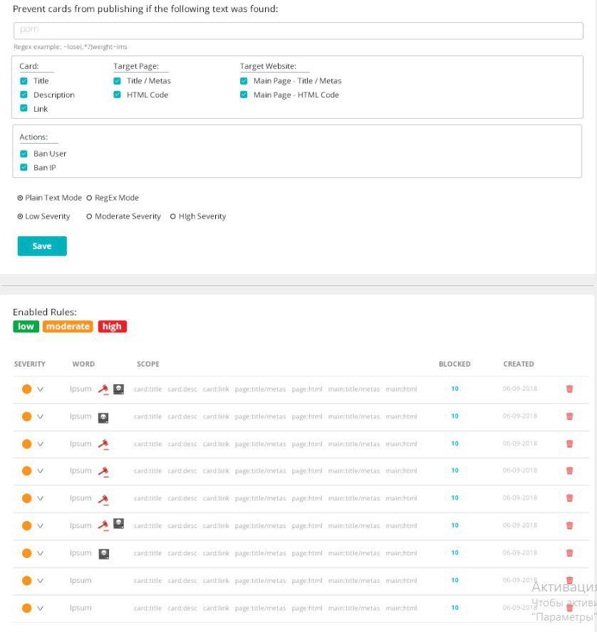Screen dimensions: 597x632
Task: Delete the first Ipsum rule with trash icon
Action: 569,389
